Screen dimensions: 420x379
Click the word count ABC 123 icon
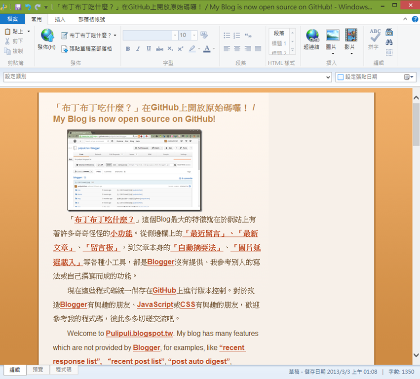tap(389, 32)
